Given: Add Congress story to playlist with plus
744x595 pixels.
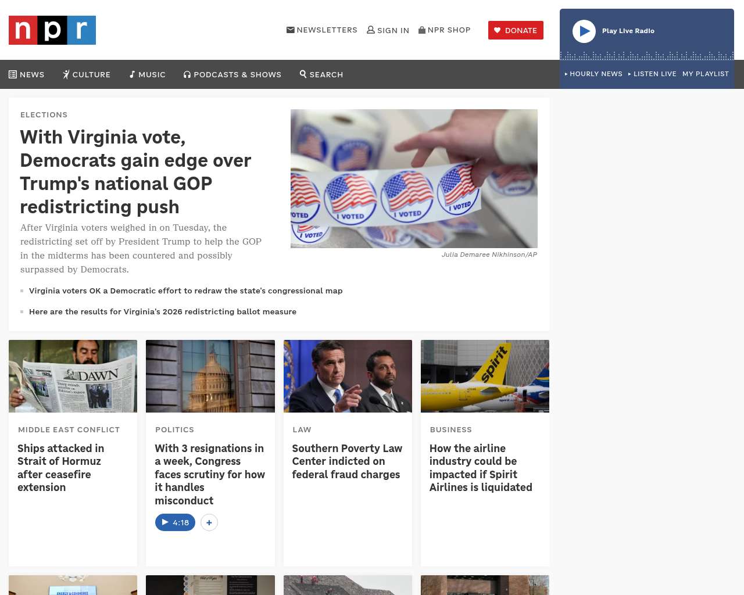Looking at the screenshot, I should 209,522.
